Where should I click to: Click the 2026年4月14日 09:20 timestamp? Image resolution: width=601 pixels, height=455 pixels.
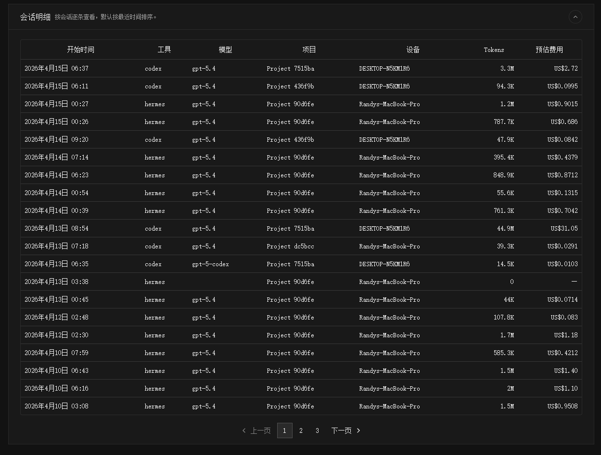coord(56,139)
